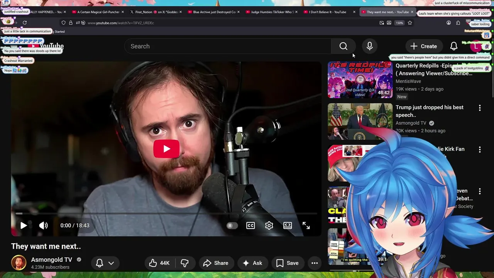Click the search magnifier button
Viewport: 494px width, 278px height.
343,46
